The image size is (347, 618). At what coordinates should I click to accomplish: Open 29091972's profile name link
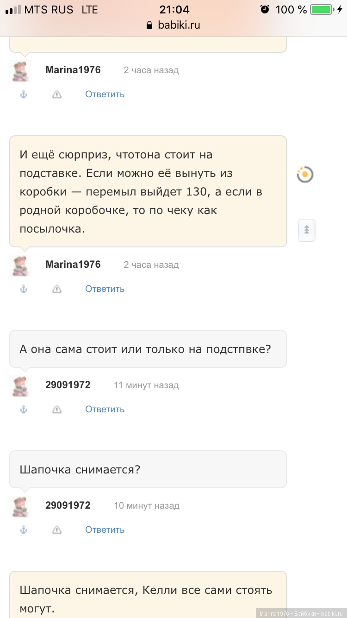point(68,385)
